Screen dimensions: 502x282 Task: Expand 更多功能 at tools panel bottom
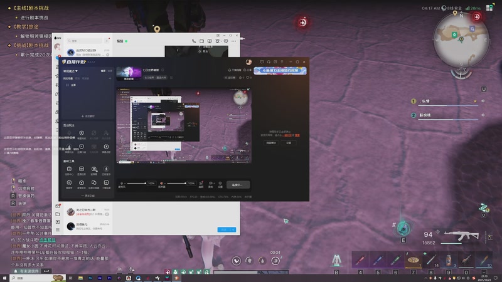pos(88,196)
